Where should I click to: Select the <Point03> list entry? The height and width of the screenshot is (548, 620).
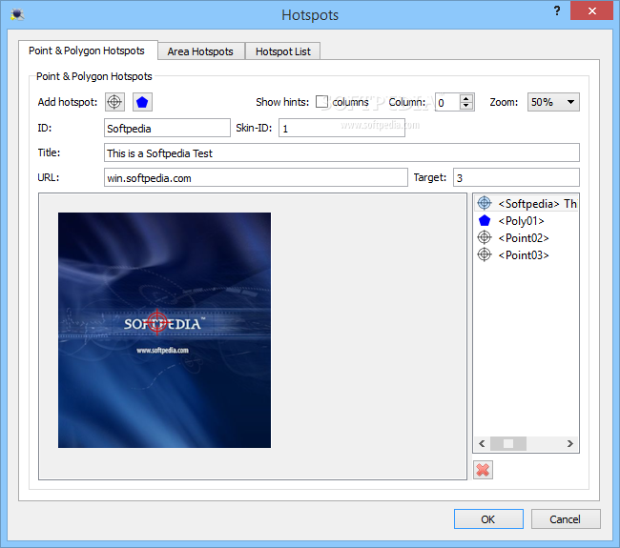click(527, 254)
